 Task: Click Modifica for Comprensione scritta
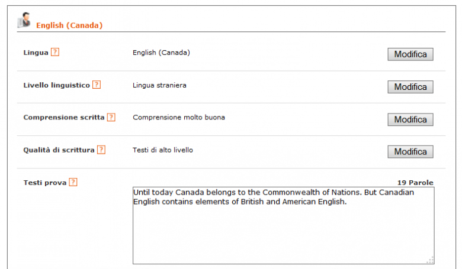tap(410, 119)
